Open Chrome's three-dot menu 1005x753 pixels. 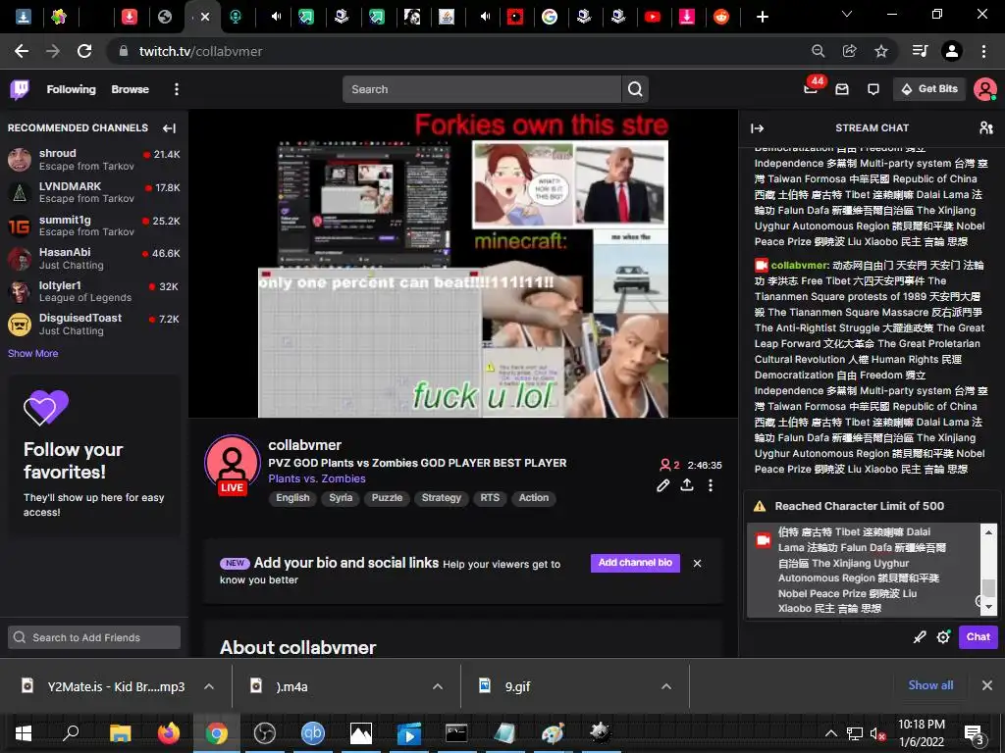click(x=983, y=51)
